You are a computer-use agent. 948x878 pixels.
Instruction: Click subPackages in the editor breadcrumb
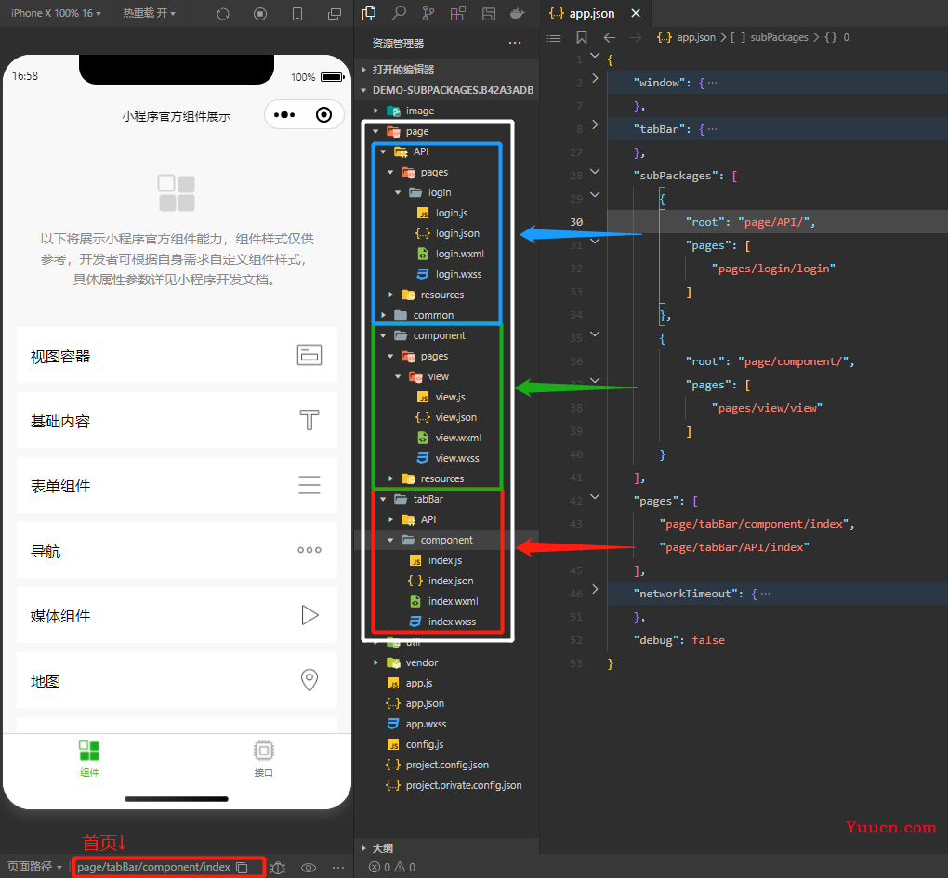(779, 37)
